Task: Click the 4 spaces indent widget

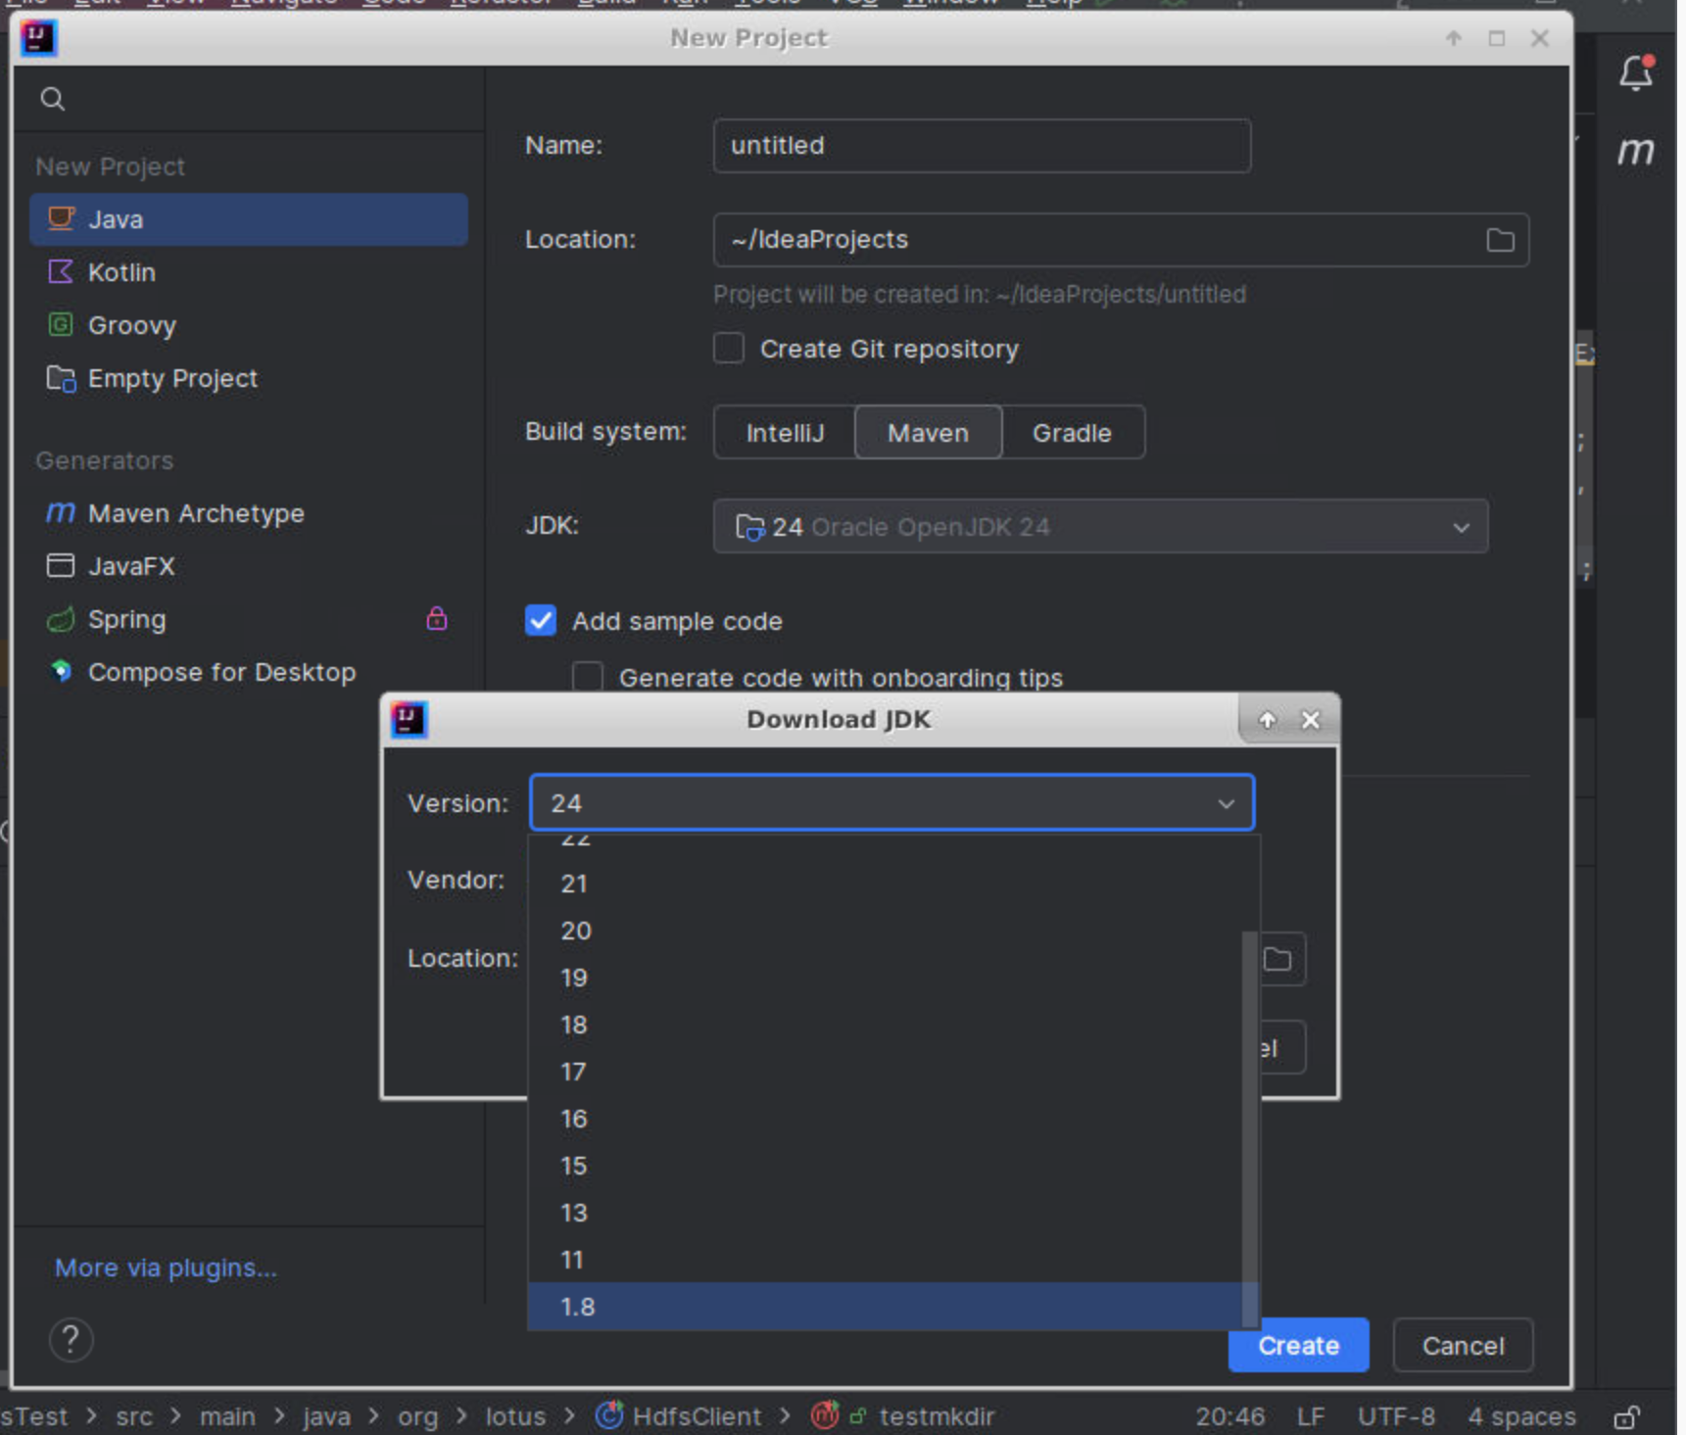Action: point(1521,1416)
